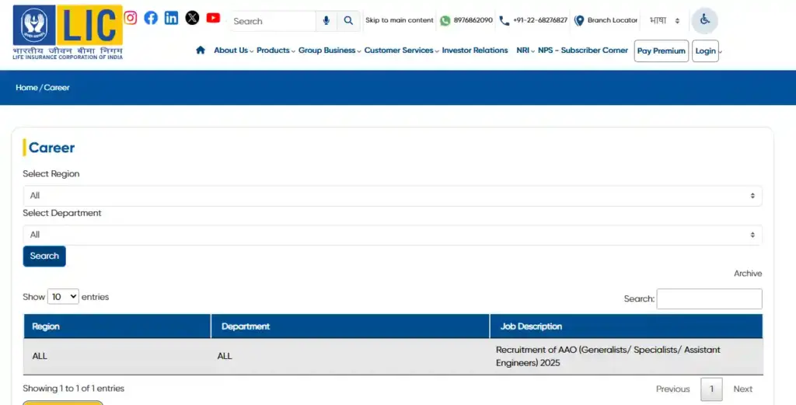
Task: Open LIC's Instagram page icon
Action: point(131,18)
